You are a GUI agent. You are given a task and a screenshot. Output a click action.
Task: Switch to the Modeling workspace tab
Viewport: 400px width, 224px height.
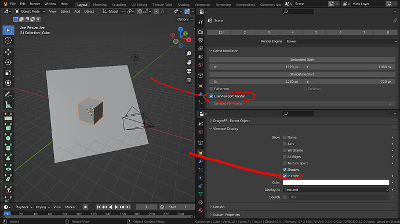click(100, 5)
